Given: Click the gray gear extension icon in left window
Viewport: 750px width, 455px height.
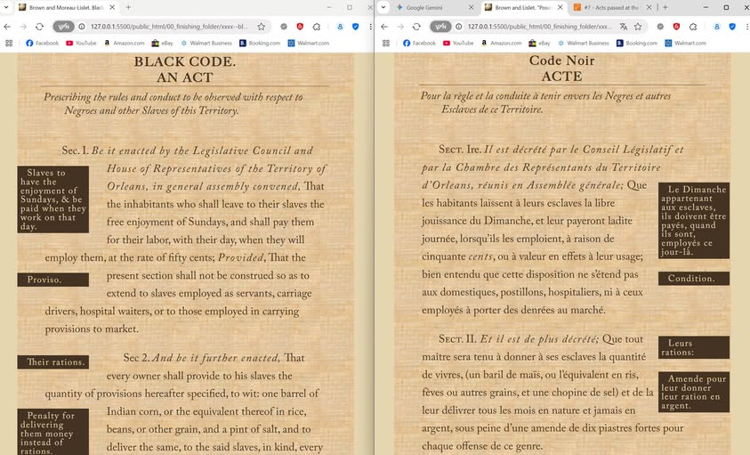Looking at the screenshot, I should click(x=284, y=27).
